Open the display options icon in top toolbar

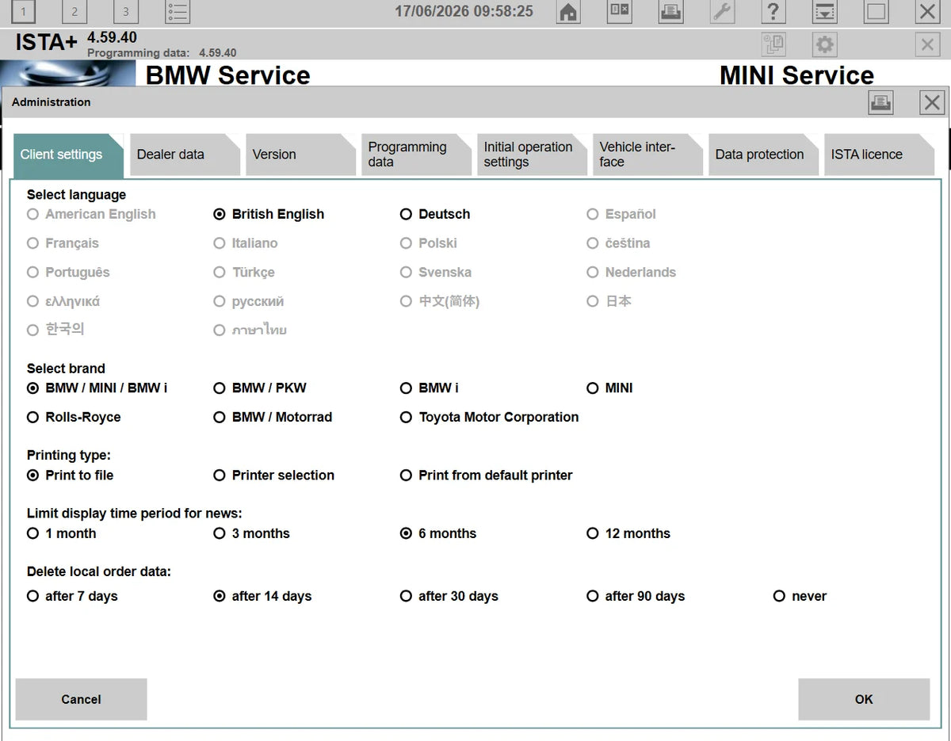(x=620, y=12)
